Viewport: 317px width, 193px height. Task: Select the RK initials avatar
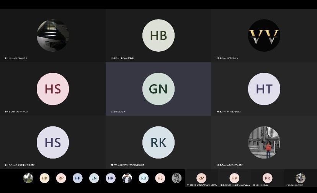point(158,142)
